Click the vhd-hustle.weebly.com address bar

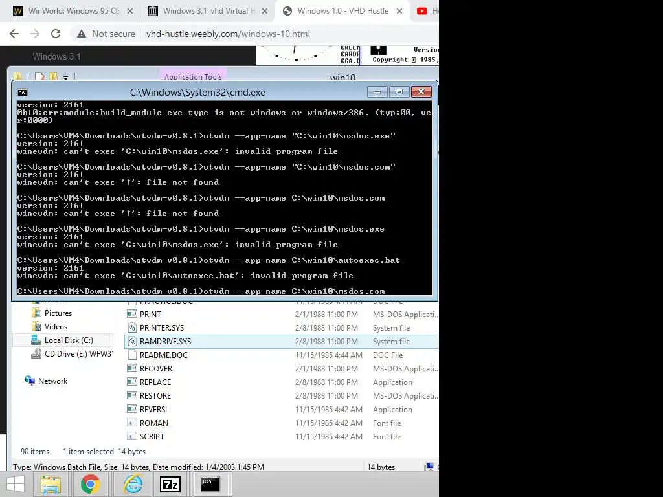228,34
